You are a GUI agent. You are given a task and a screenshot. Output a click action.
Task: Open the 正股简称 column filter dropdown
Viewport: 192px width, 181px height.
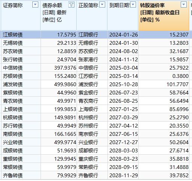(102, 5)
